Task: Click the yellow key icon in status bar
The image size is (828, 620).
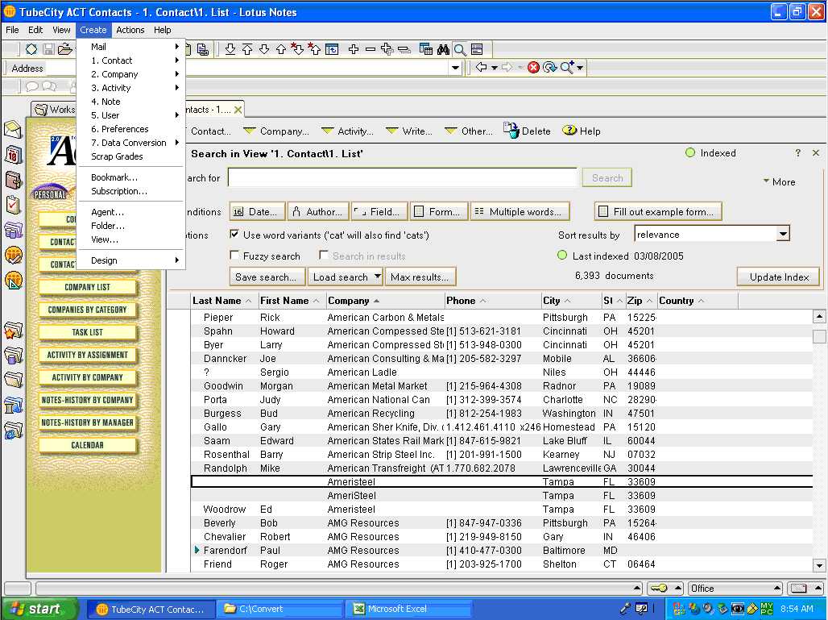Action: coord(659,589)
